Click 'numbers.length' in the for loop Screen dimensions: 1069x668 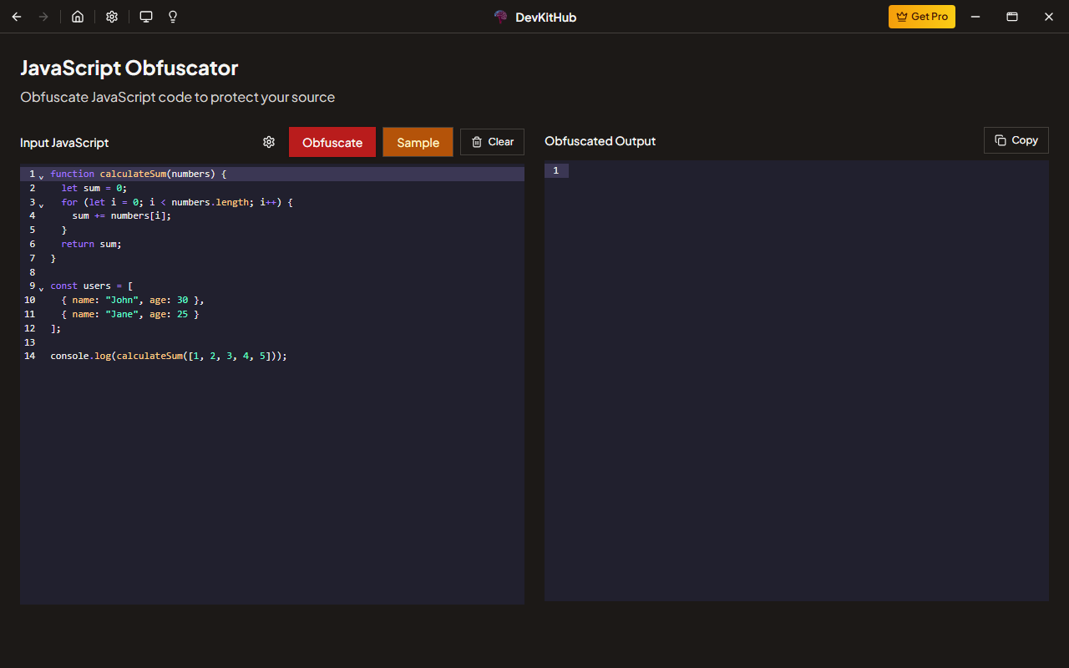coord(210,202)
